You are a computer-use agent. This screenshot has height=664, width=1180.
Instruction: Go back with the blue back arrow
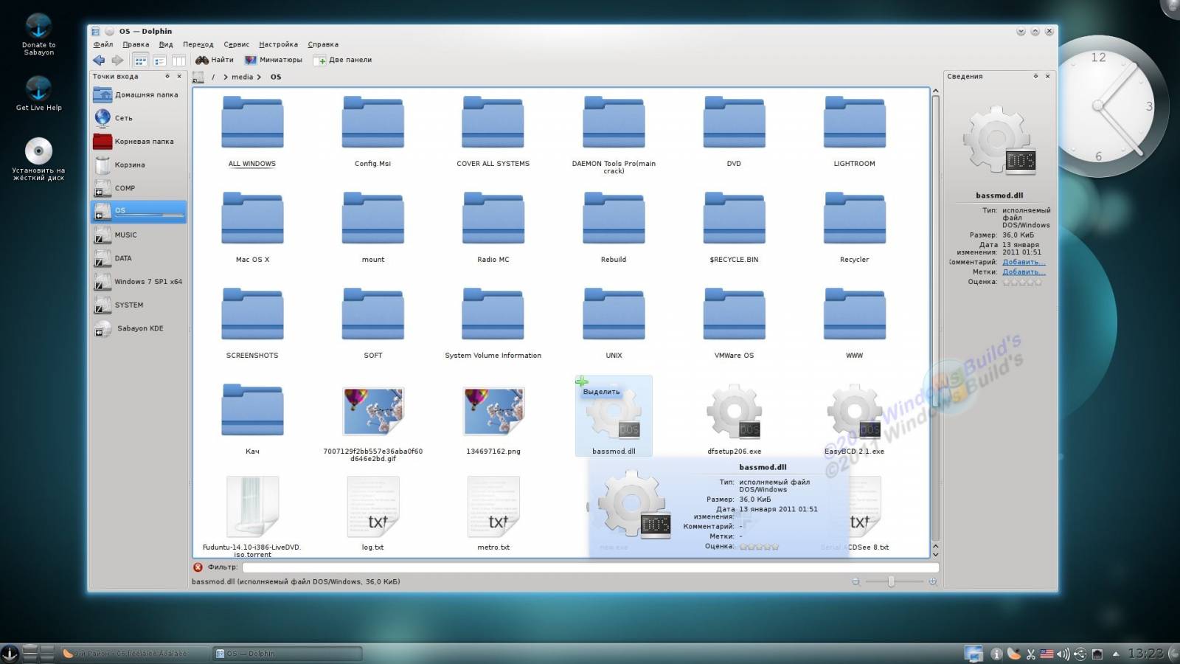99,60
